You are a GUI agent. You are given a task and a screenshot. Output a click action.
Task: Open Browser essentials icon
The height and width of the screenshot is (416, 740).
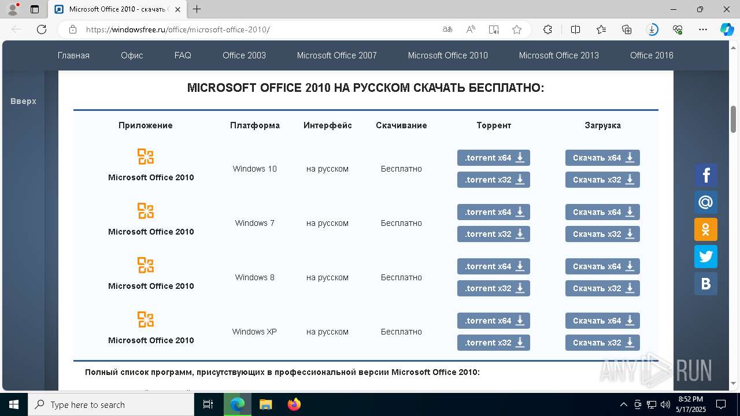[678, 29]
